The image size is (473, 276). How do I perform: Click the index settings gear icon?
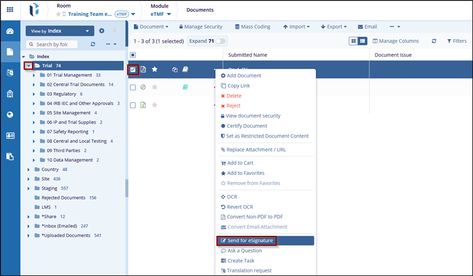pos(102,31)
